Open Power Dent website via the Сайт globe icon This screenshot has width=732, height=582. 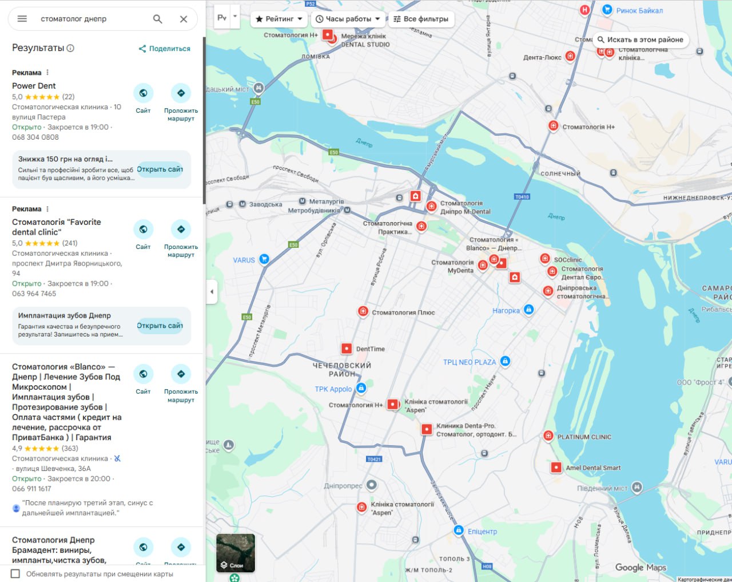[x=143, y=92]
